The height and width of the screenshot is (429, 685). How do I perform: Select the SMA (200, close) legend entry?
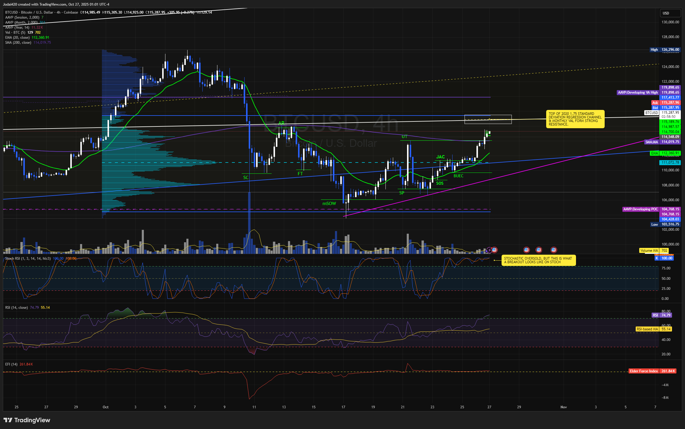pyautogui.click(x=18, y=43)
